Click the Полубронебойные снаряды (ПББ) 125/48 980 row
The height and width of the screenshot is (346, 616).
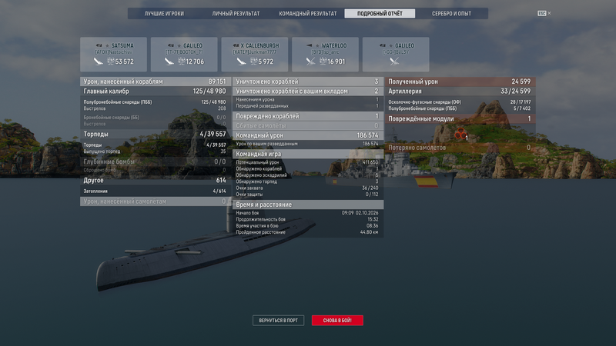(156, 102)
